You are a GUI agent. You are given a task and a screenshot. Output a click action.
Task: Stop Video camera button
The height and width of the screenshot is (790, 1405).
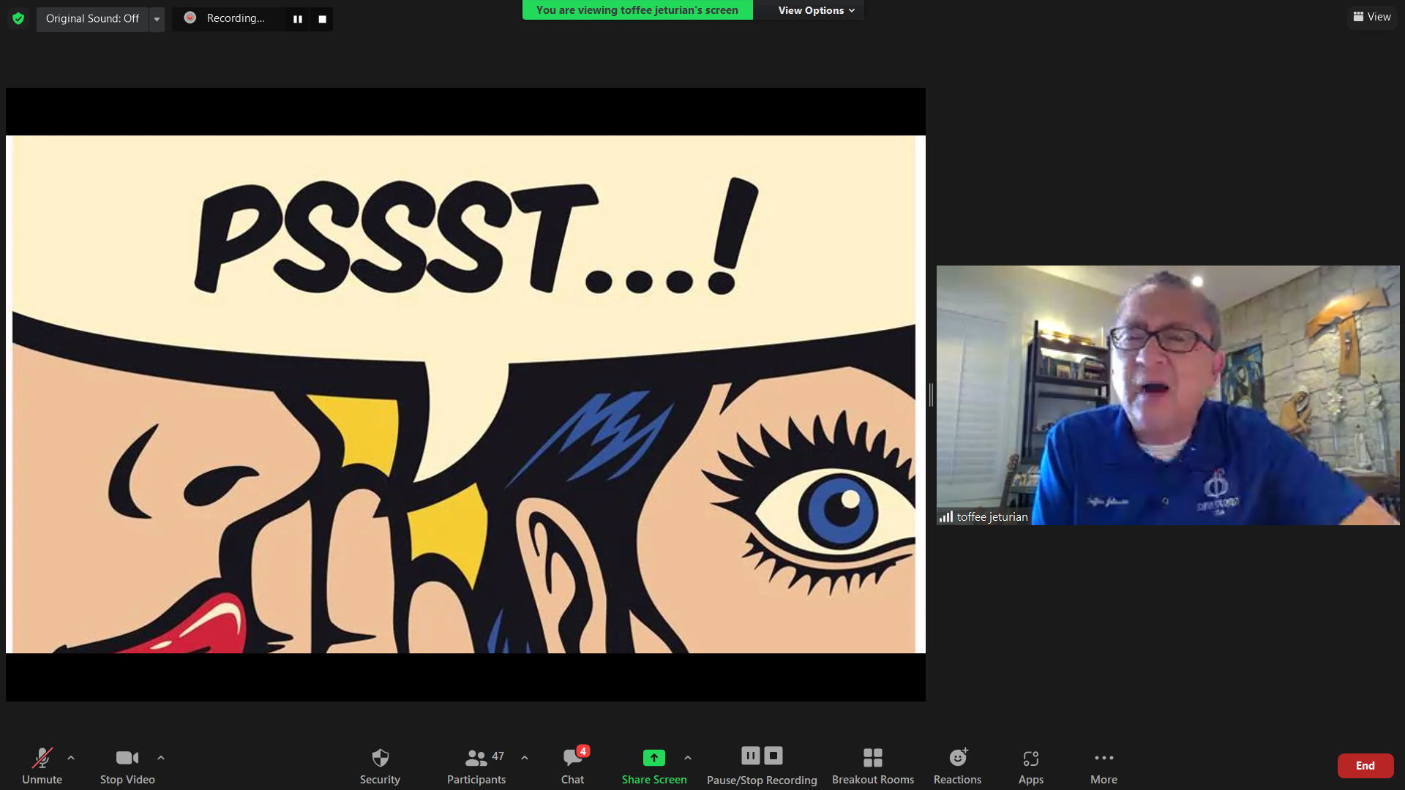(x=127, y=765)
